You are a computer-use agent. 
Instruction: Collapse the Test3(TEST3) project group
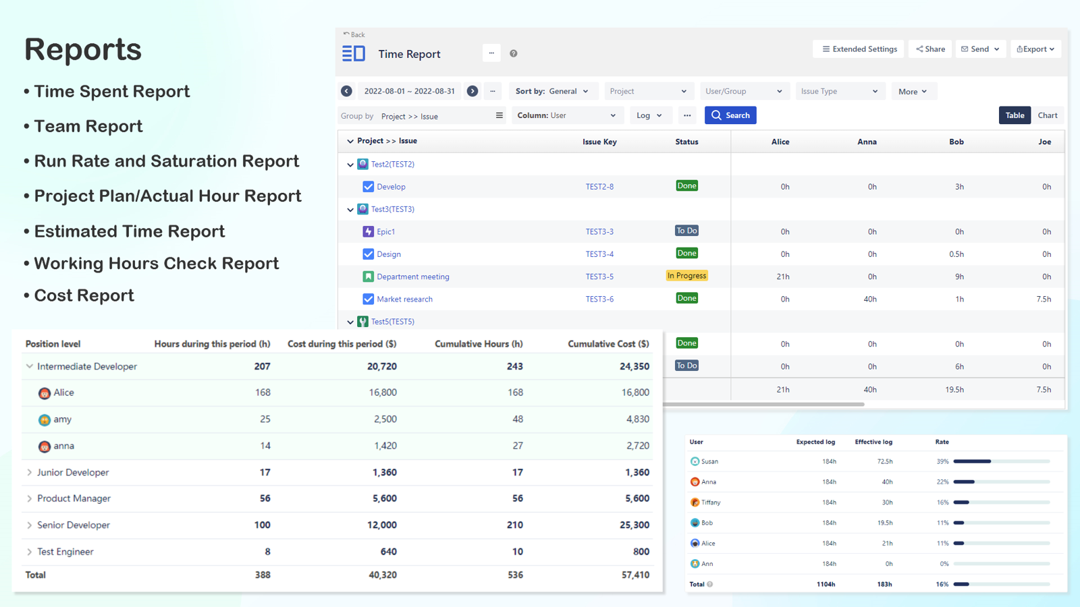350,210
